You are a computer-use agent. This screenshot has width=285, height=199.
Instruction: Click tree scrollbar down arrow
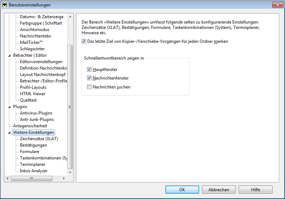click(70, 173)
